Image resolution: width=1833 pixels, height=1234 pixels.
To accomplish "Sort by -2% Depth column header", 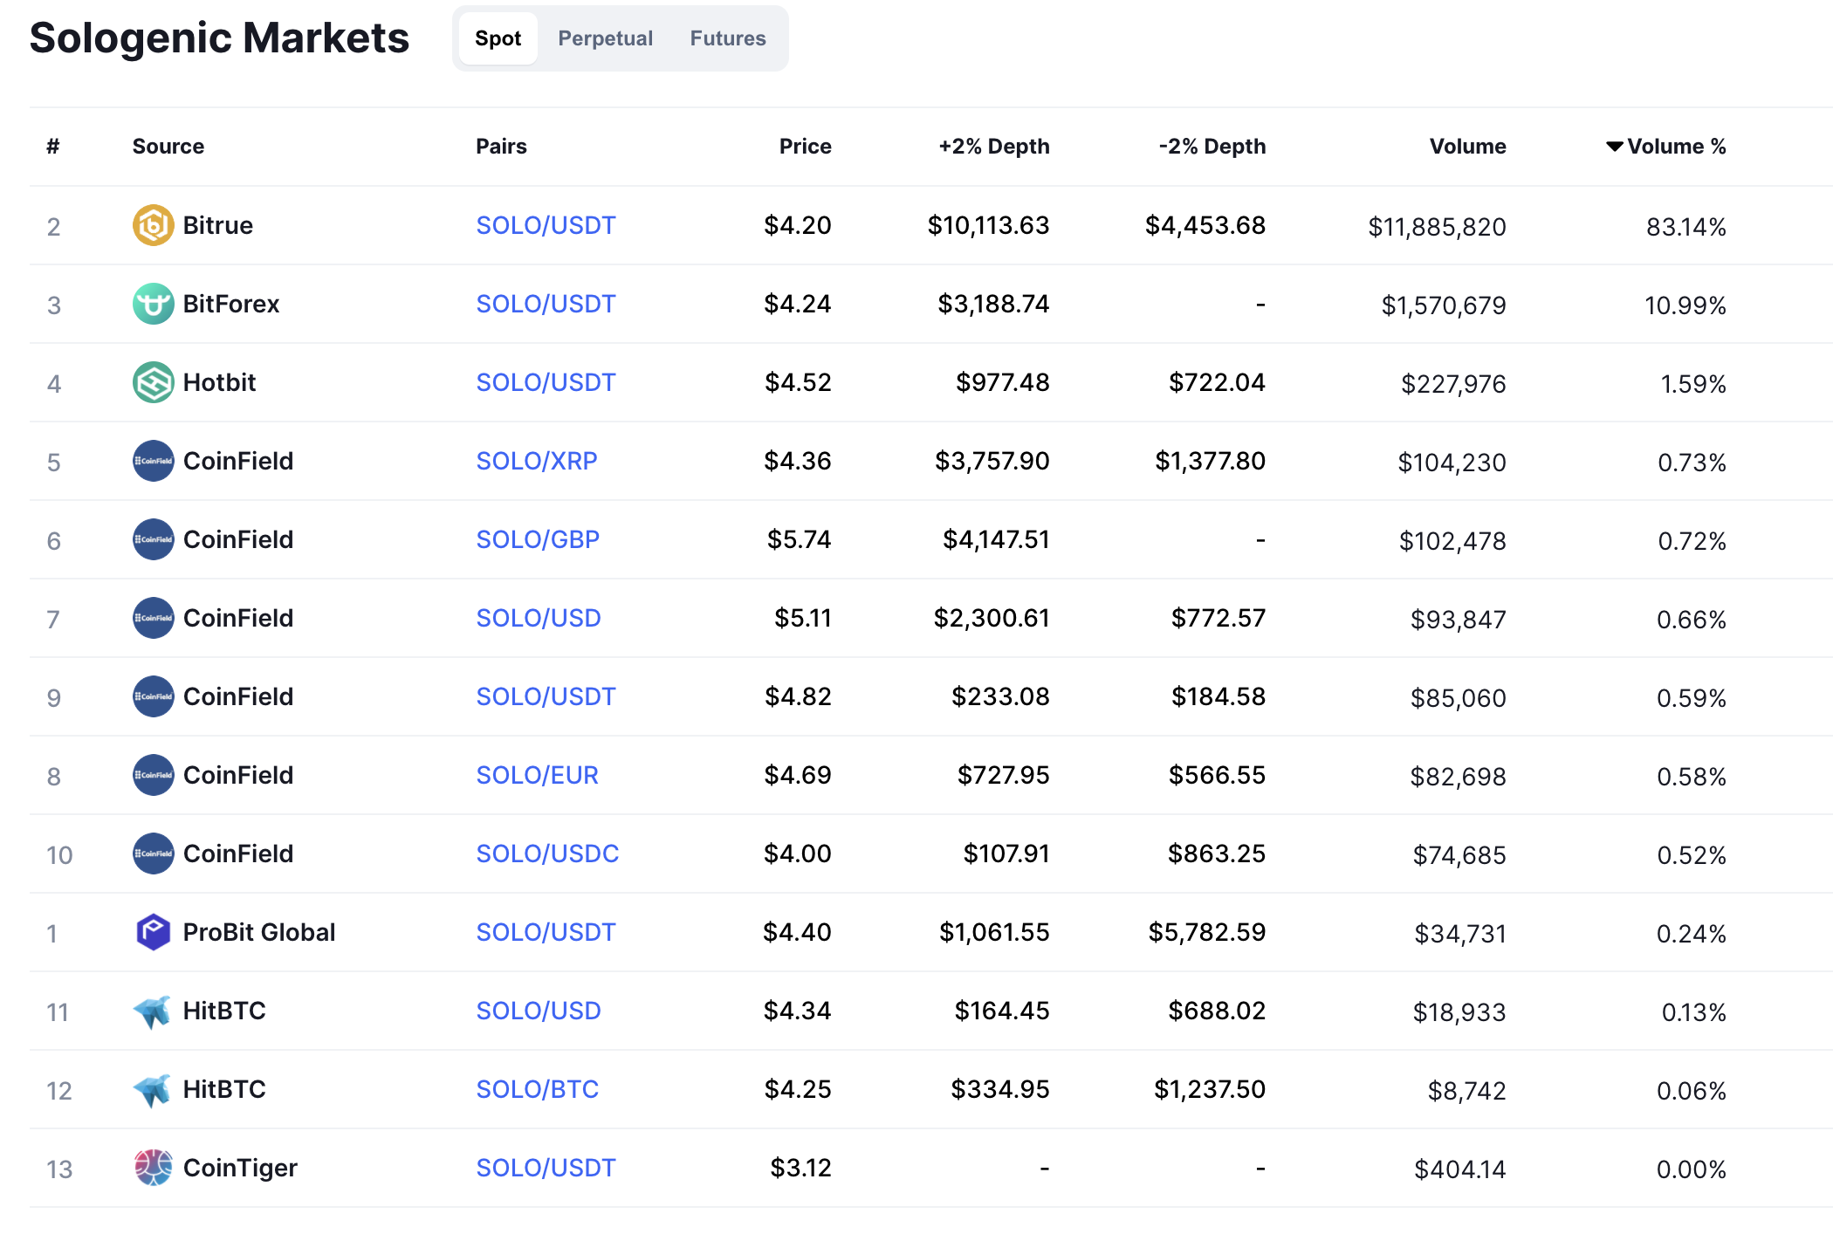I will [1212, 147].
